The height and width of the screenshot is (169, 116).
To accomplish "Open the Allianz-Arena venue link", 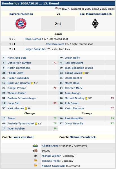I will (50, 146).
